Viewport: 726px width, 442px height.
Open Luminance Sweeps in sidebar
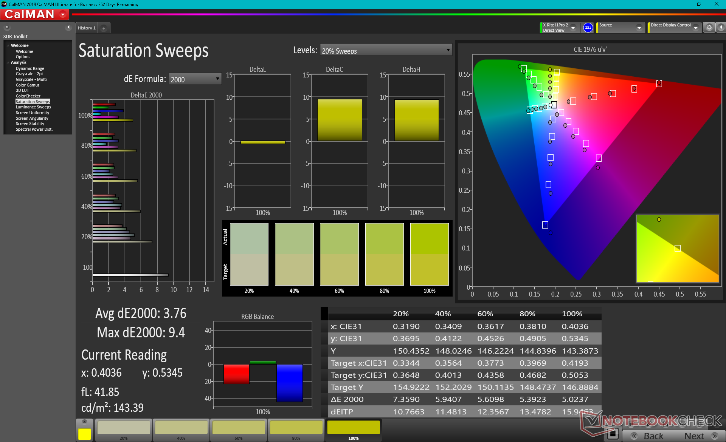click(x=33, y=107)
